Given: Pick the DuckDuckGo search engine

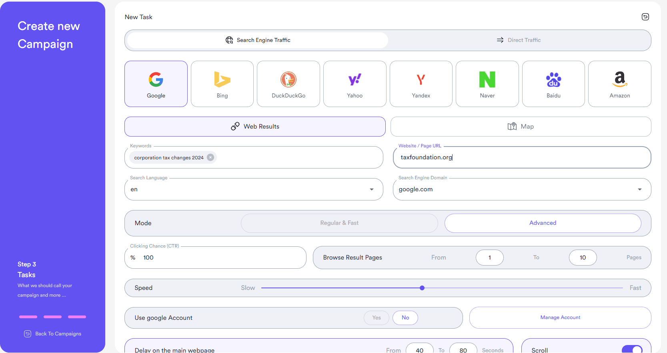Looking at the screenshot, I should point(288,84).
